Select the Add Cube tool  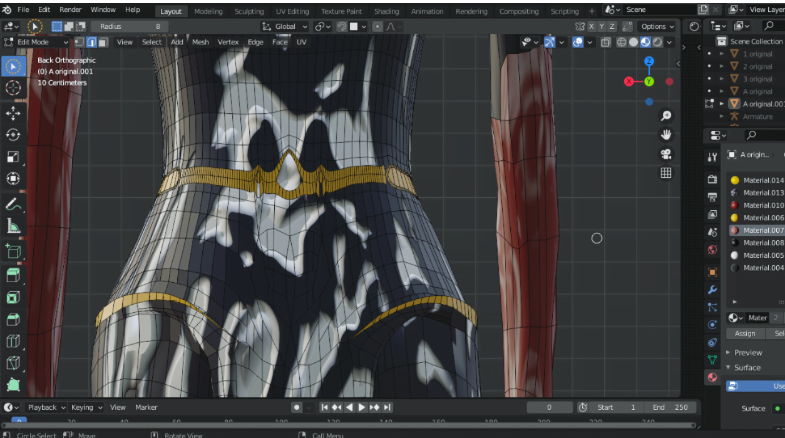[x=13, y=251]
